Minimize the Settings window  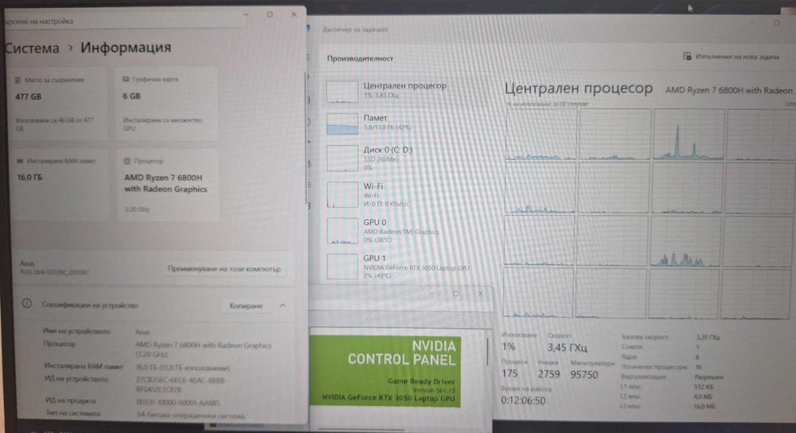tap(246, 14)
